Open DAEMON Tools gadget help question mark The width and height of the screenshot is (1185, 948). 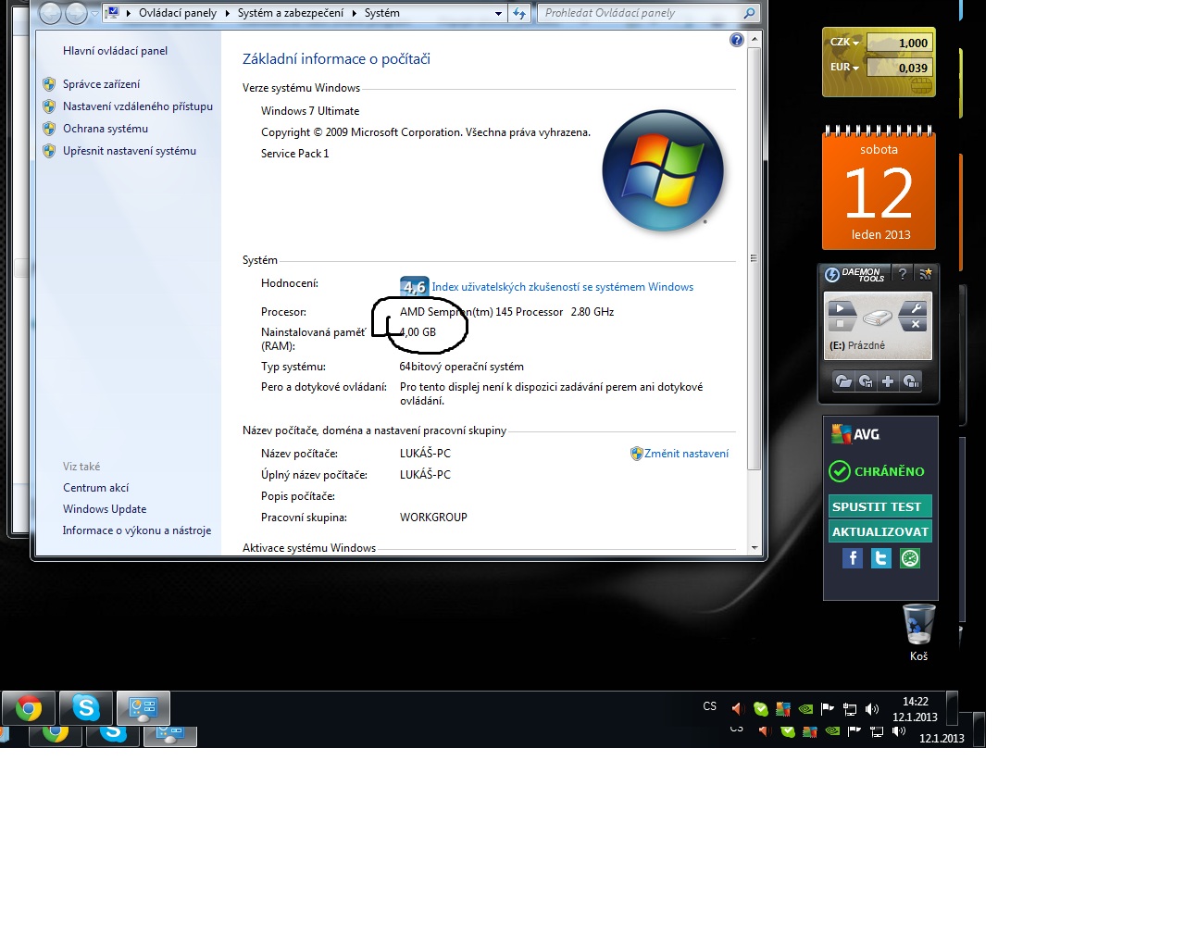(x=903, y=274)
